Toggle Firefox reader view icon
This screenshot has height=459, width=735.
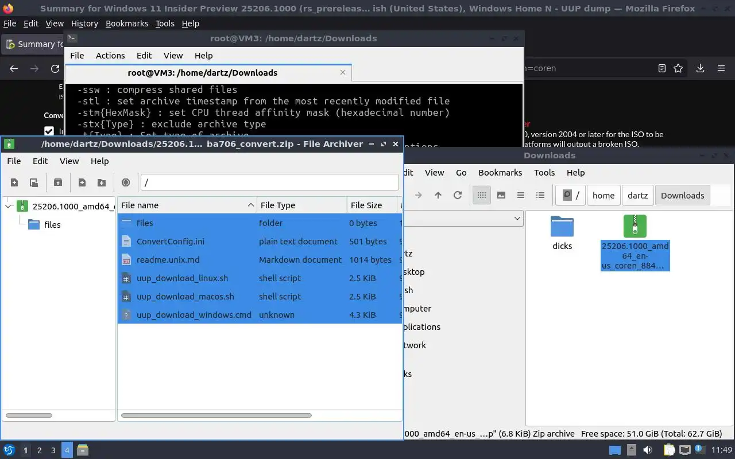662,68
